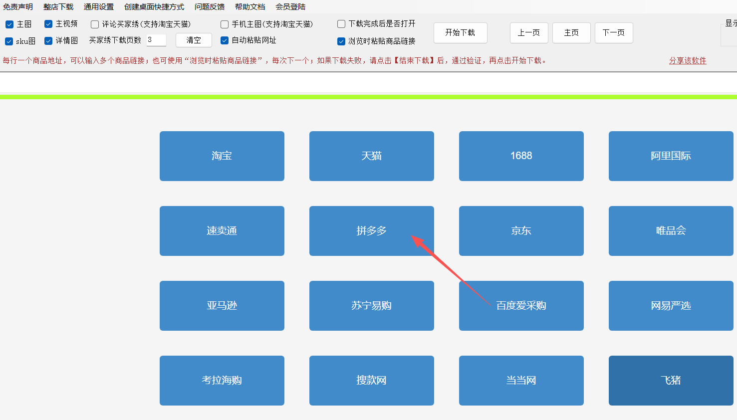The width and height of the screenshot is (737, 420).
Task: Click the 买家秀下载页数 input field
Action: pyautogui.click(x=156, y=40)
